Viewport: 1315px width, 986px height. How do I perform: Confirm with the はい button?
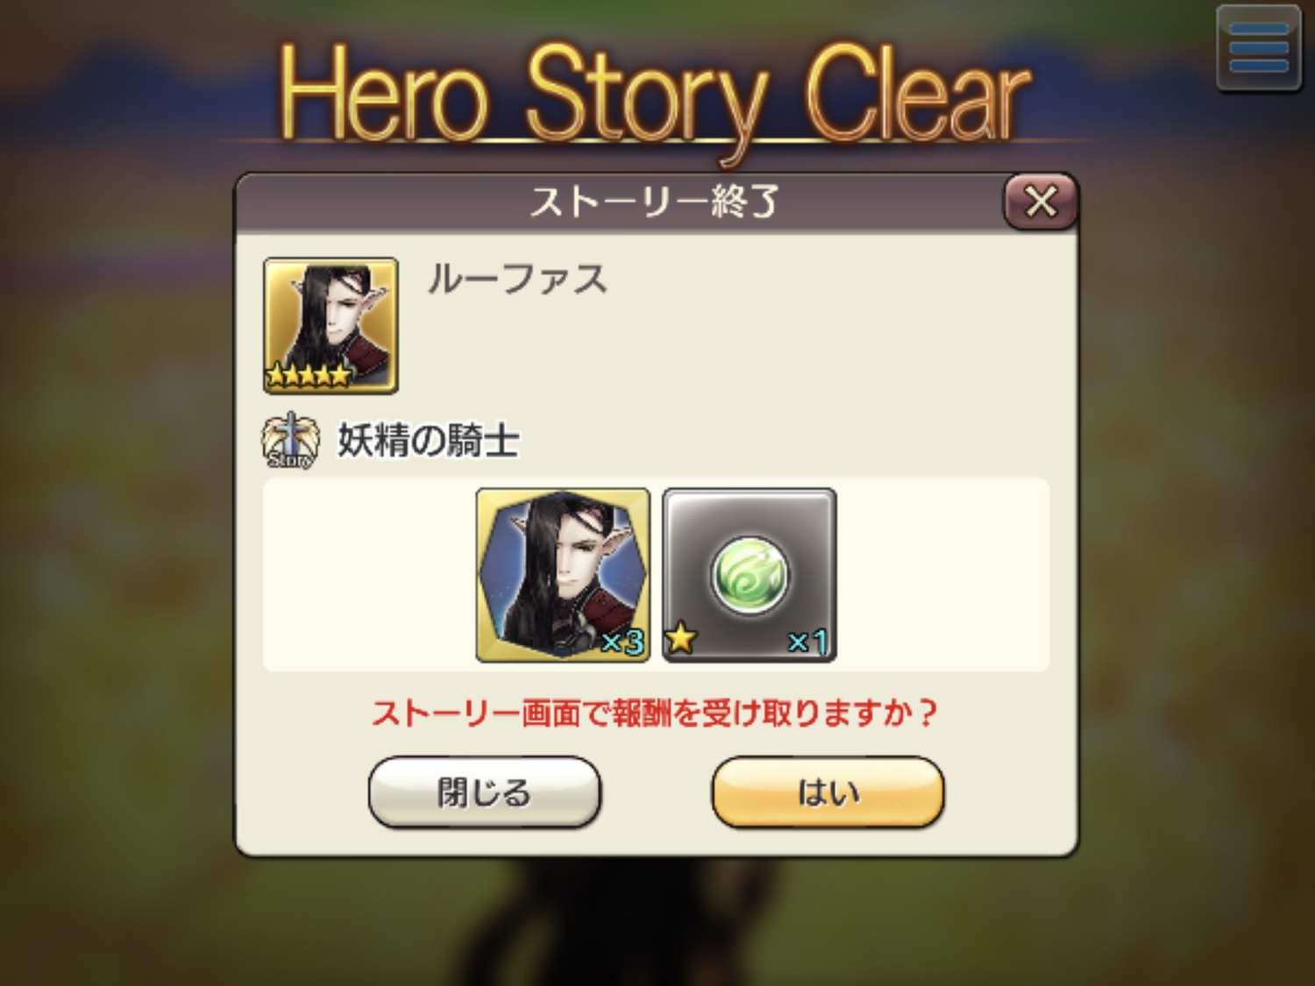[x=828, y=792]
